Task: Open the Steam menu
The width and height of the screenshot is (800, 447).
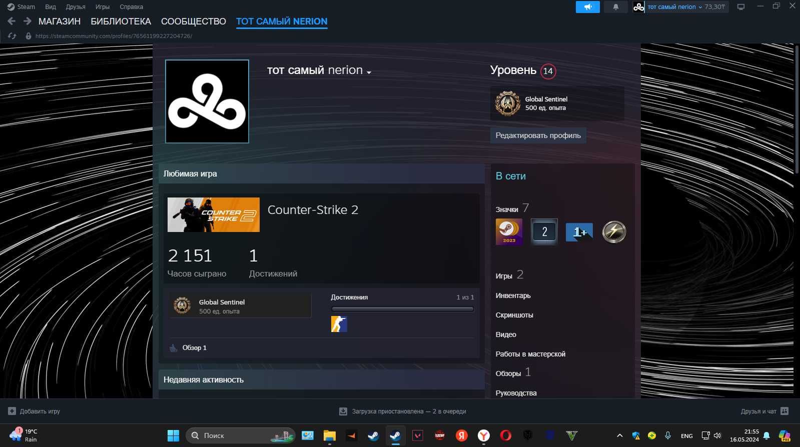Action: [x=22, y=7]
